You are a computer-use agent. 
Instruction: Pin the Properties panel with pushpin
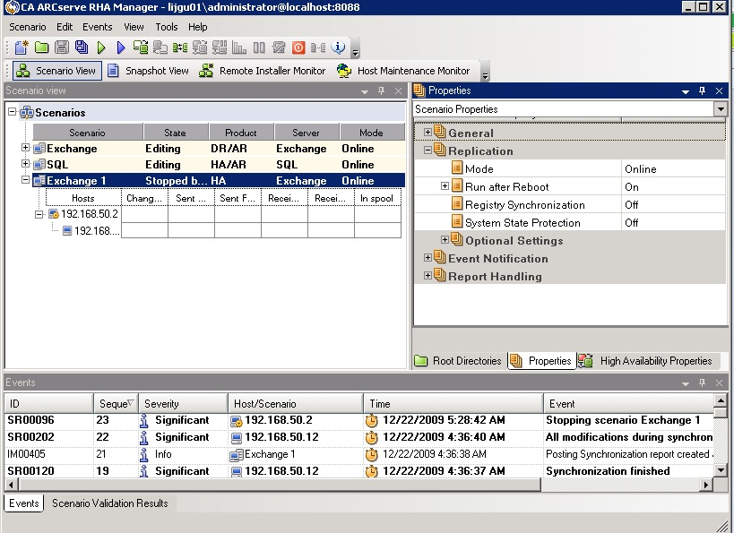[x=703, y=90]
